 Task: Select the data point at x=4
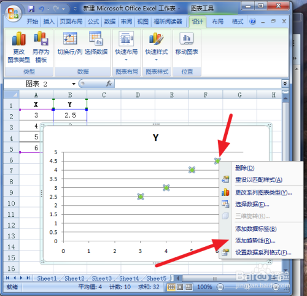(x=166, y=188)
